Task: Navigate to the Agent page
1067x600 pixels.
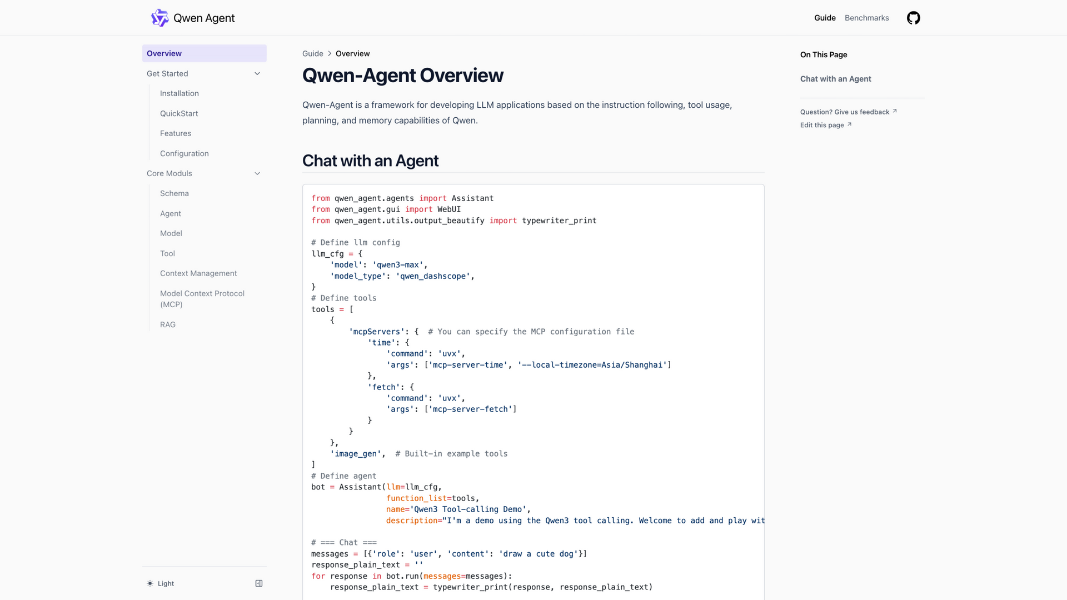Action: pos(171,213)
